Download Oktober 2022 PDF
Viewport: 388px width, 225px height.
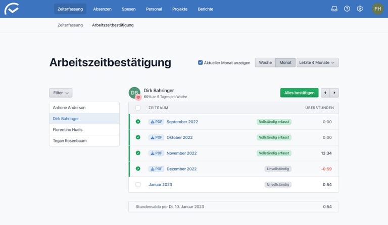(x=156, y=137)
